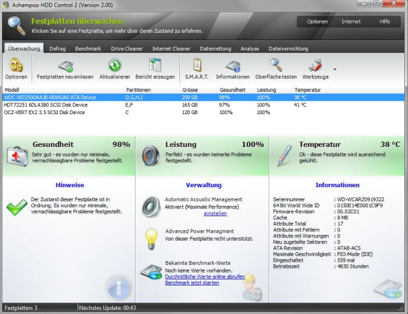Click the Gesundheit first-aid kit icon
Image resolution: width=408 pixels, height=314 pixels.
click(x=17, y=156)
